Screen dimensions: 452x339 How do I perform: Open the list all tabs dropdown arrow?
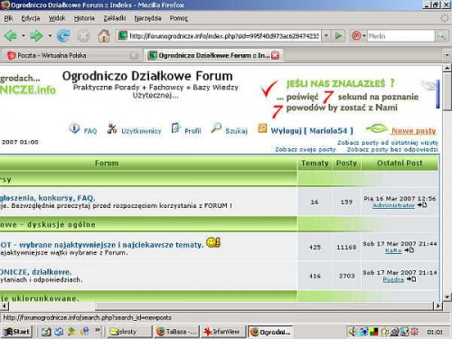[447, 55]
